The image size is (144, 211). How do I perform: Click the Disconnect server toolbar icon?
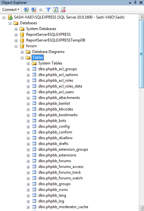click(x=34, y=10)
